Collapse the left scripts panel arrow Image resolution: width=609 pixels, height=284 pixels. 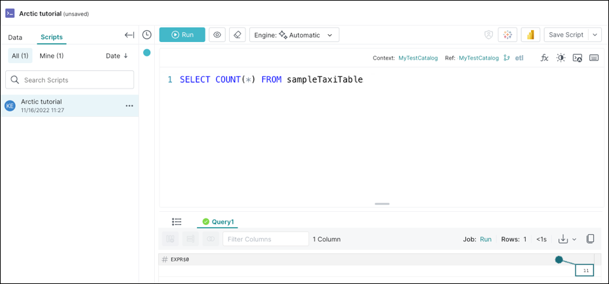[x=129, y=35]
